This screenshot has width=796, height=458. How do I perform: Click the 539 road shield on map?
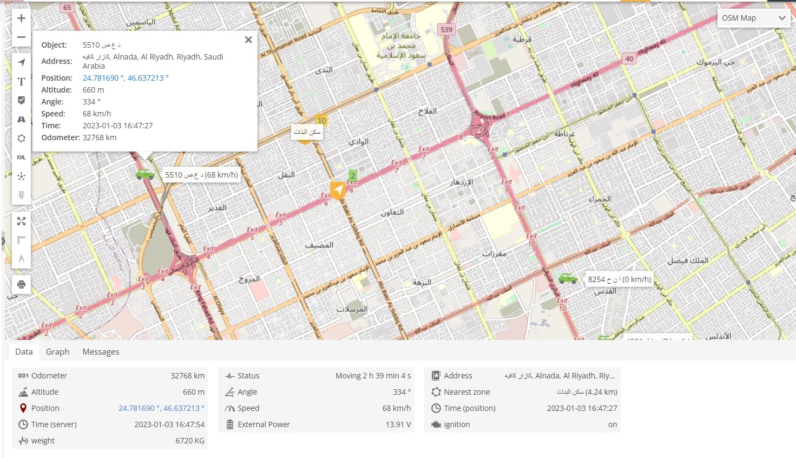(446, 30)
